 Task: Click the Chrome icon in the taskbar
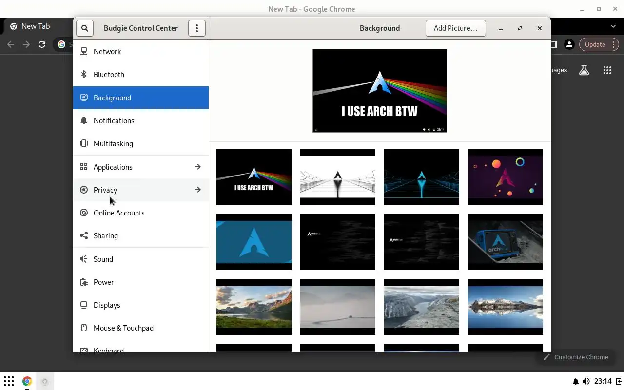[x=27, y=381]
